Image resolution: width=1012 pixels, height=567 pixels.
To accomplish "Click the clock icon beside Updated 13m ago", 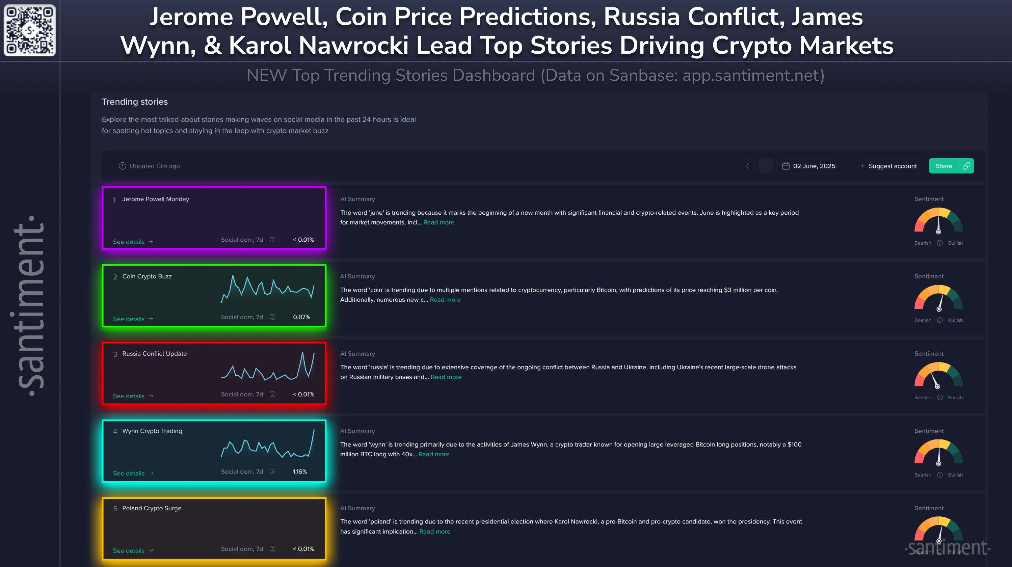I will [122, 166].
